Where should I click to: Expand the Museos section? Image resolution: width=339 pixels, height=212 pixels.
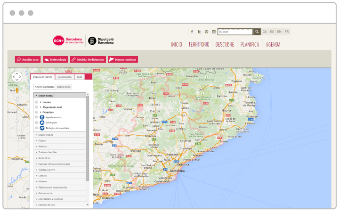coord(60,181)
